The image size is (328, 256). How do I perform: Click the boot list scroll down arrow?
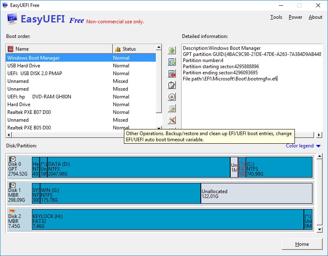pyautogui.click(x=159, y=128)
